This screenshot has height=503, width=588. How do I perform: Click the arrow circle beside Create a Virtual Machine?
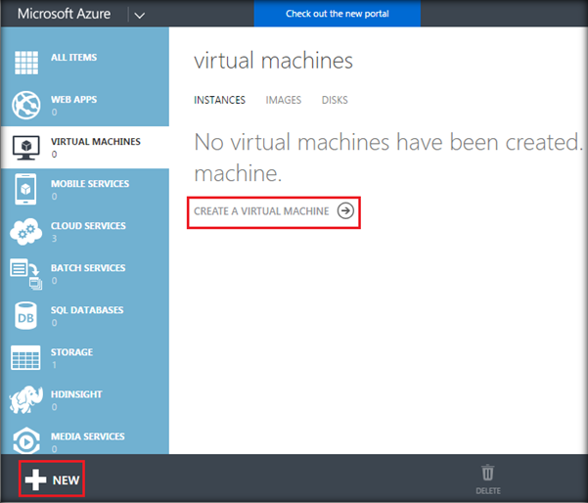pos(345,210)
